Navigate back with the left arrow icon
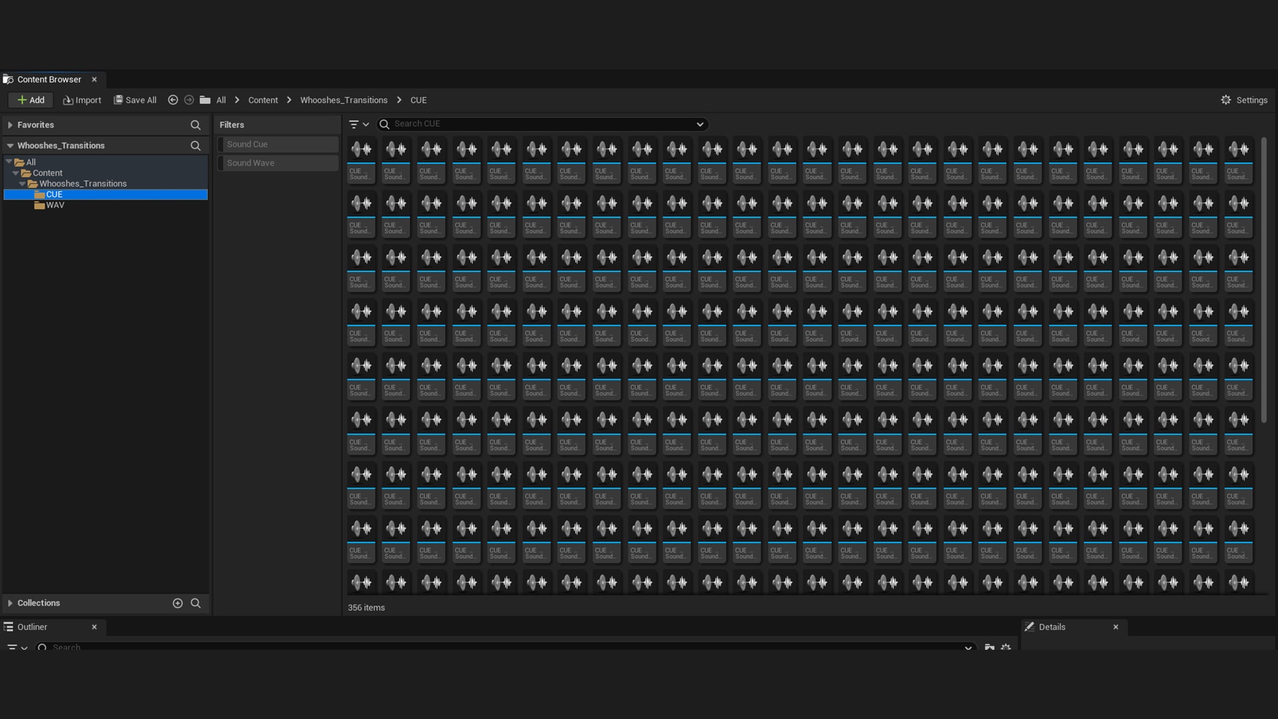 [x=173, y=100]
